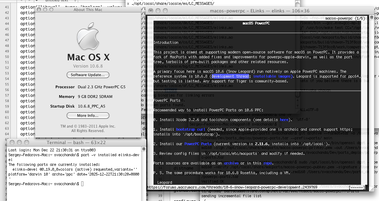
Task: Minimize the bash Terminal window
Action: tap(19, 142)
